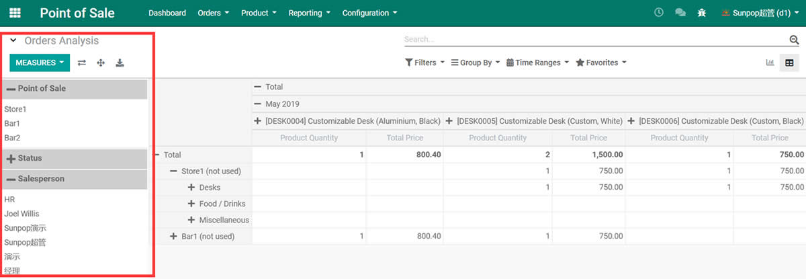Switch to pivot table view
Screen dimensions: 806x279
789,63
